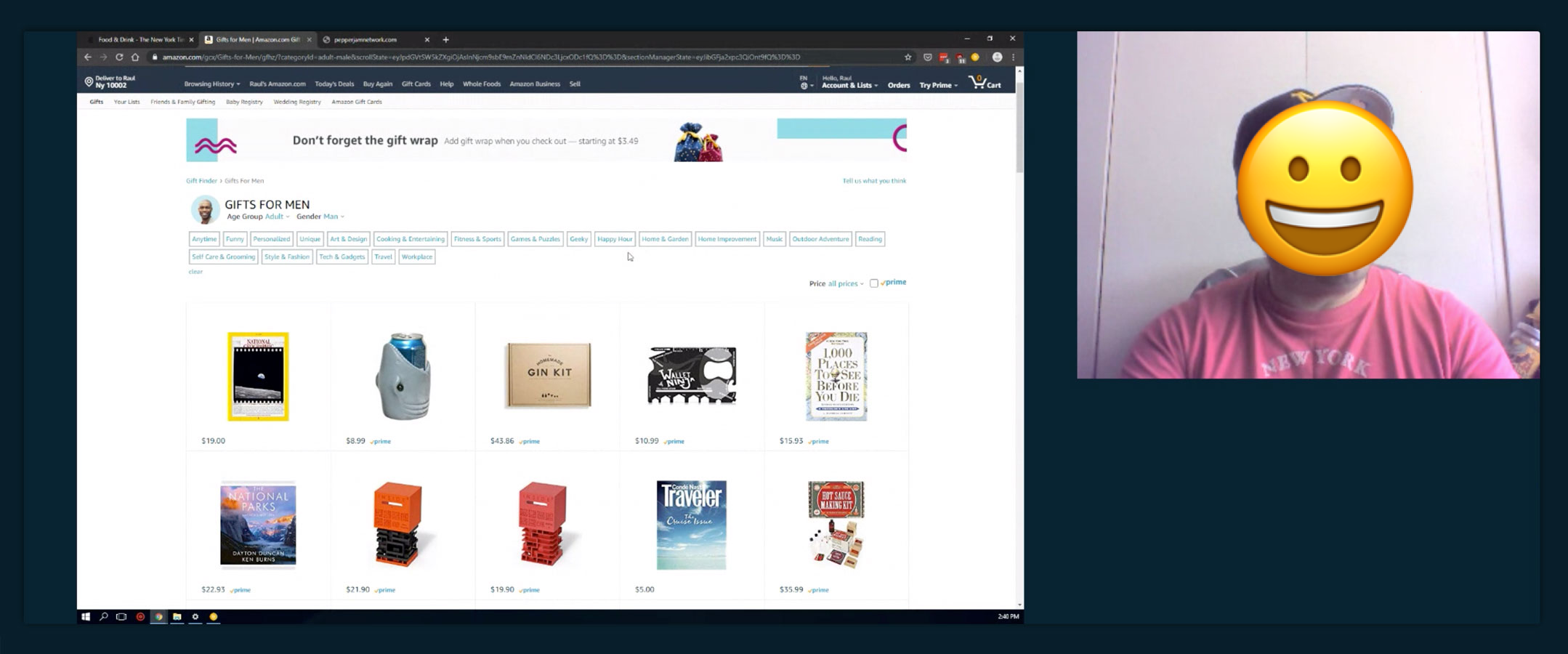Image resolution: width=1568 pixels, height=654 pixels.
Task: Click the browser forward arrow
Action: (x=104, y=57)
